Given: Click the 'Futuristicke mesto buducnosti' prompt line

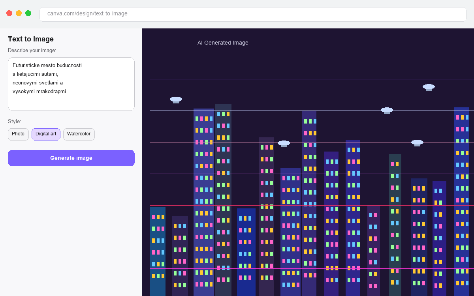Looking at the screenshot, I should pyautogui.click(x=47, y=66).
